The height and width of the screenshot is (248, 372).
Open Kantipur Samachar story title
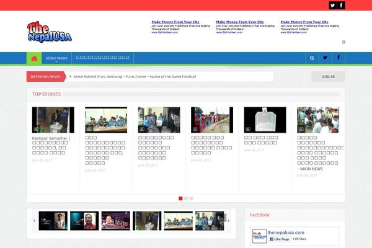point(51,146)
